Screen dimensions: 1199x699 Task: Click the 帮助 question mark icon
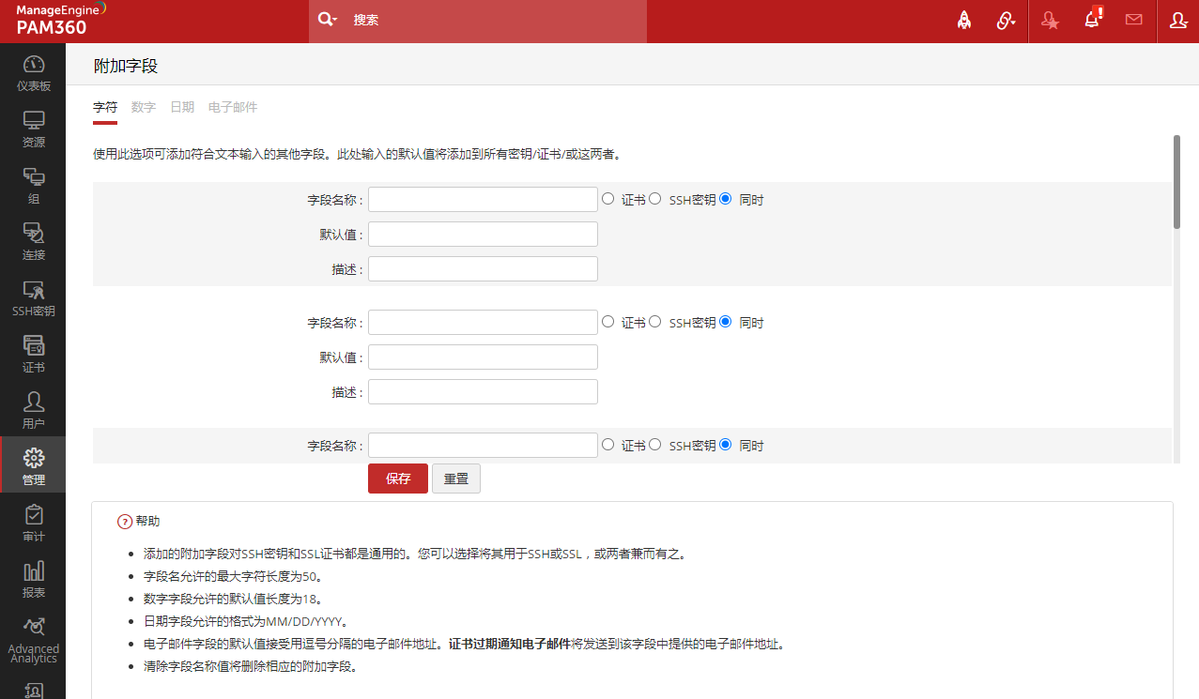pyautogui.click(x=124, y=522)
